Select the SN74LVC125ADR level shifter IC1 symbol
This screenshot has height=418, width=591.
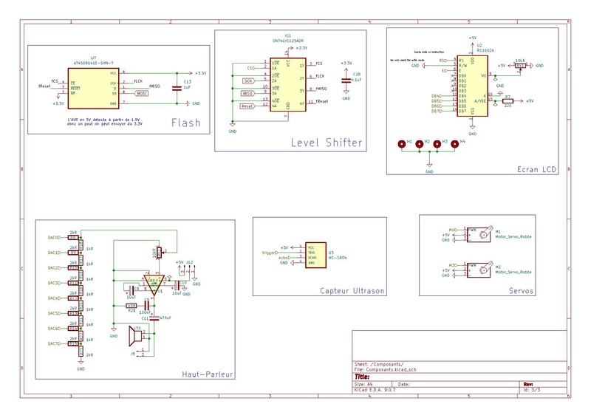288,85
